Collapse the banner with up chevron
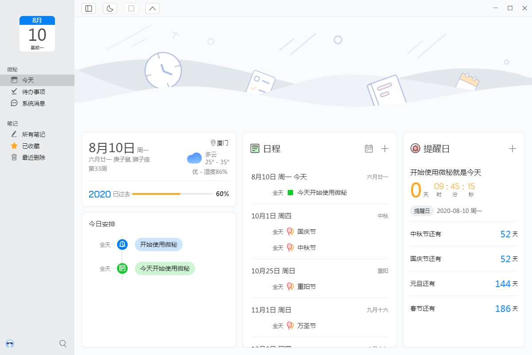 point(153,8)
